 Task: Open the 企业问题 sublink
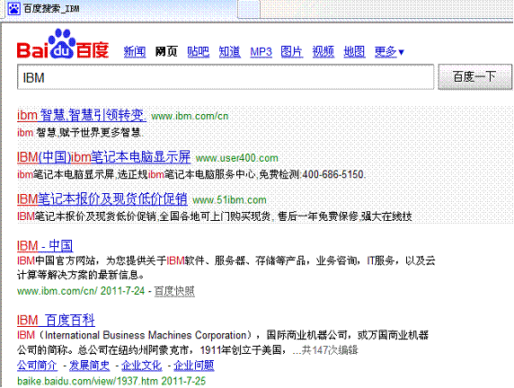(x=194, y=365)
